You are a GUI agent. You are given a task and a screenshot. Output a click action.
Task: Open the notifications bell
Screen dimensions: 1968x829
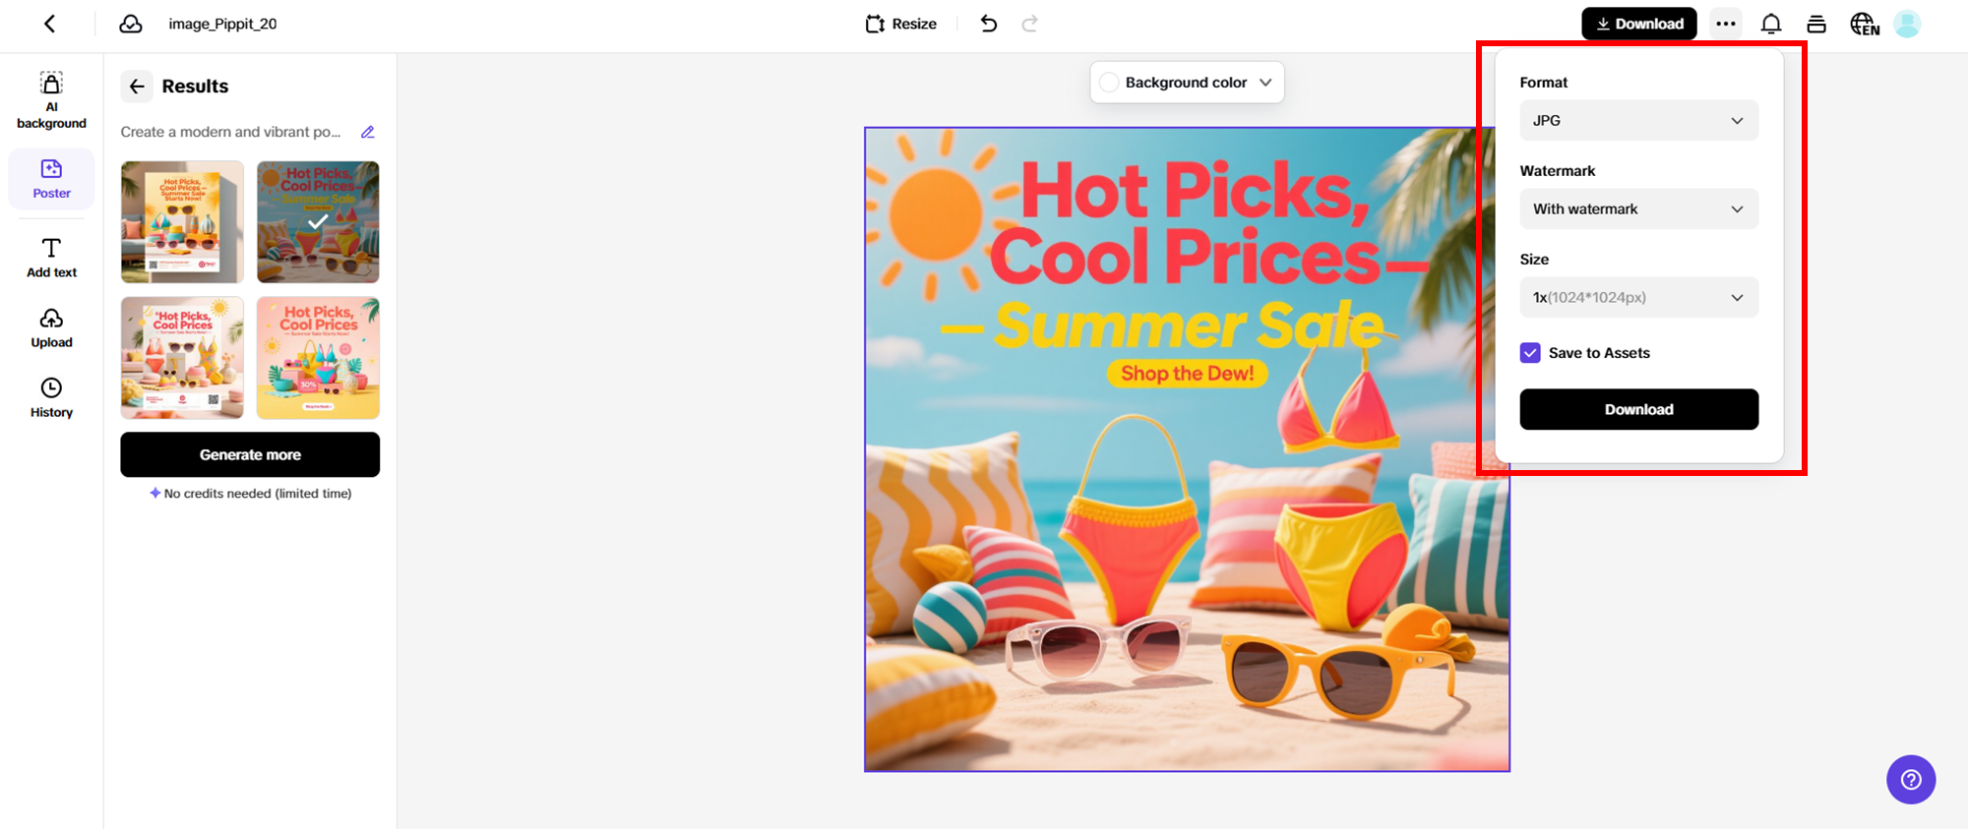pos(1770,24)
